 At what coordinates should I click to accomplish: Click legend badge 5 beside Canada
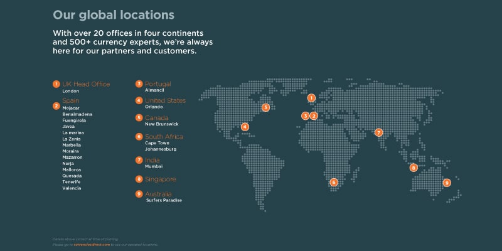point(139,117)
